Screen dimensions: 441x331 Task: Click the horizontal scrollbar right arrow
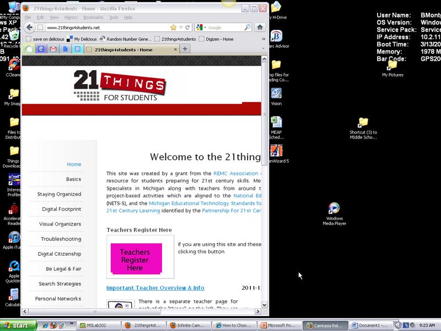(257, 311)
